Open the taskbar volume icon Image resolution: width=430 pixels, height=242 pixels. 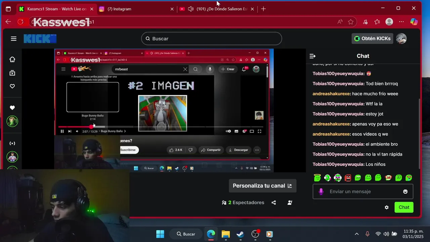[386, 234]
